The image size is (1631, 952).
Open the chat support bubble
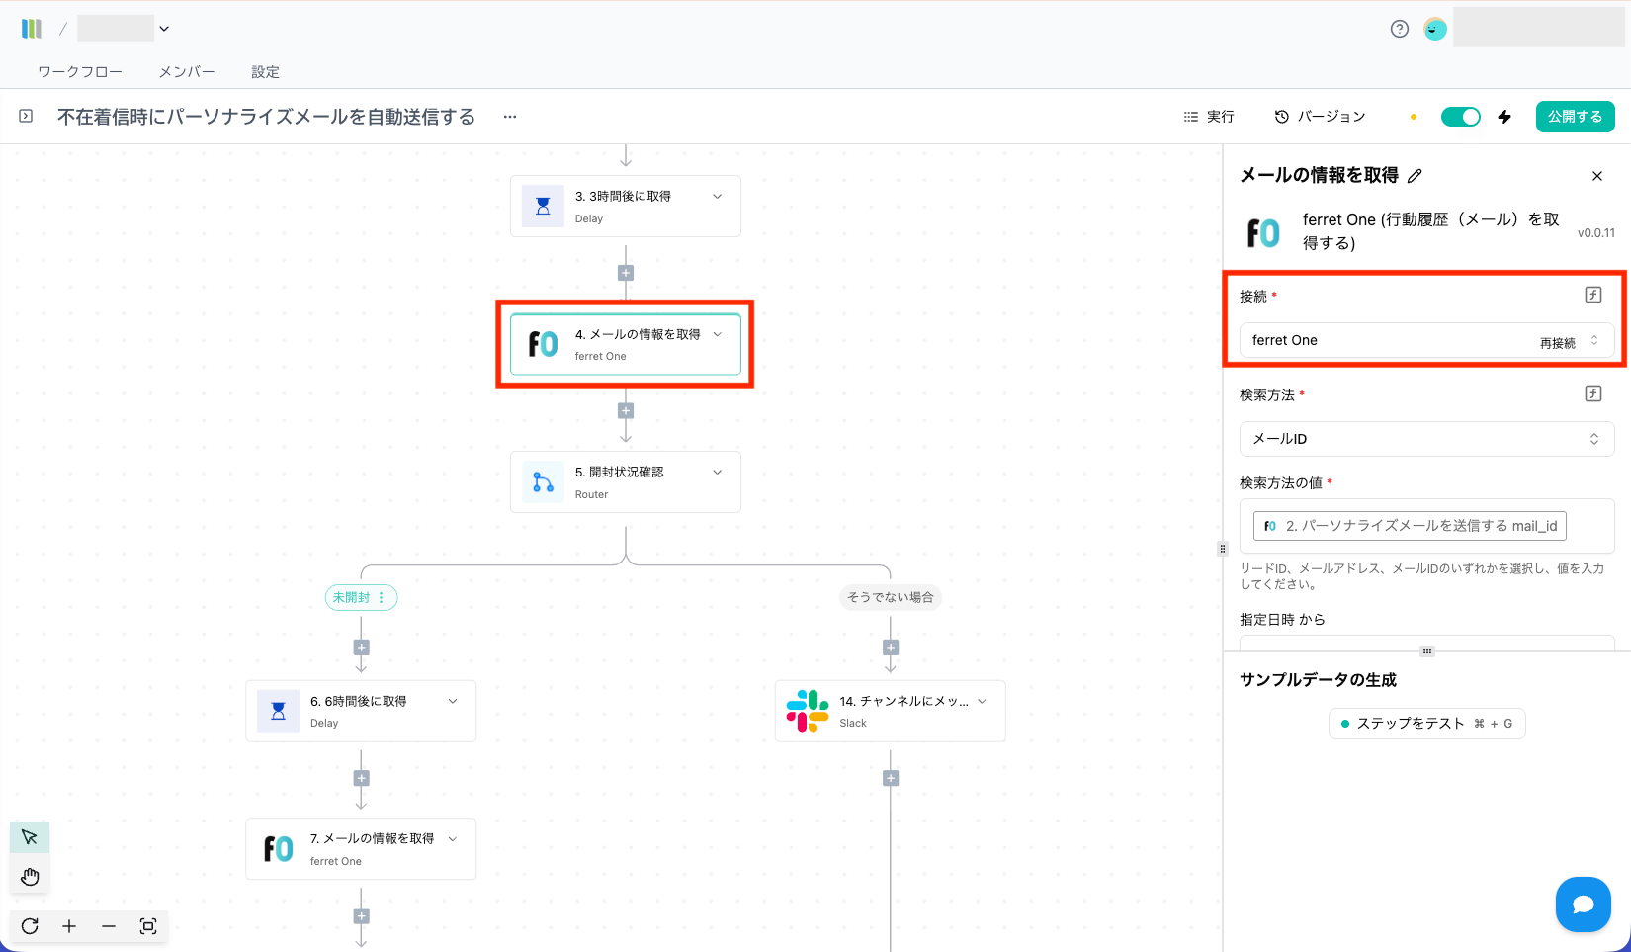tap(1583, 904)
